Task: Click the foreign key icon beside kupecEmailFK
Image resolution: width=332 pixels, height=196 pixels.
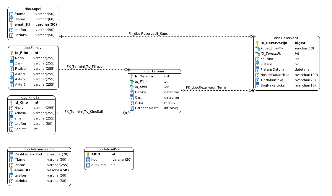Action: (257, 49)
